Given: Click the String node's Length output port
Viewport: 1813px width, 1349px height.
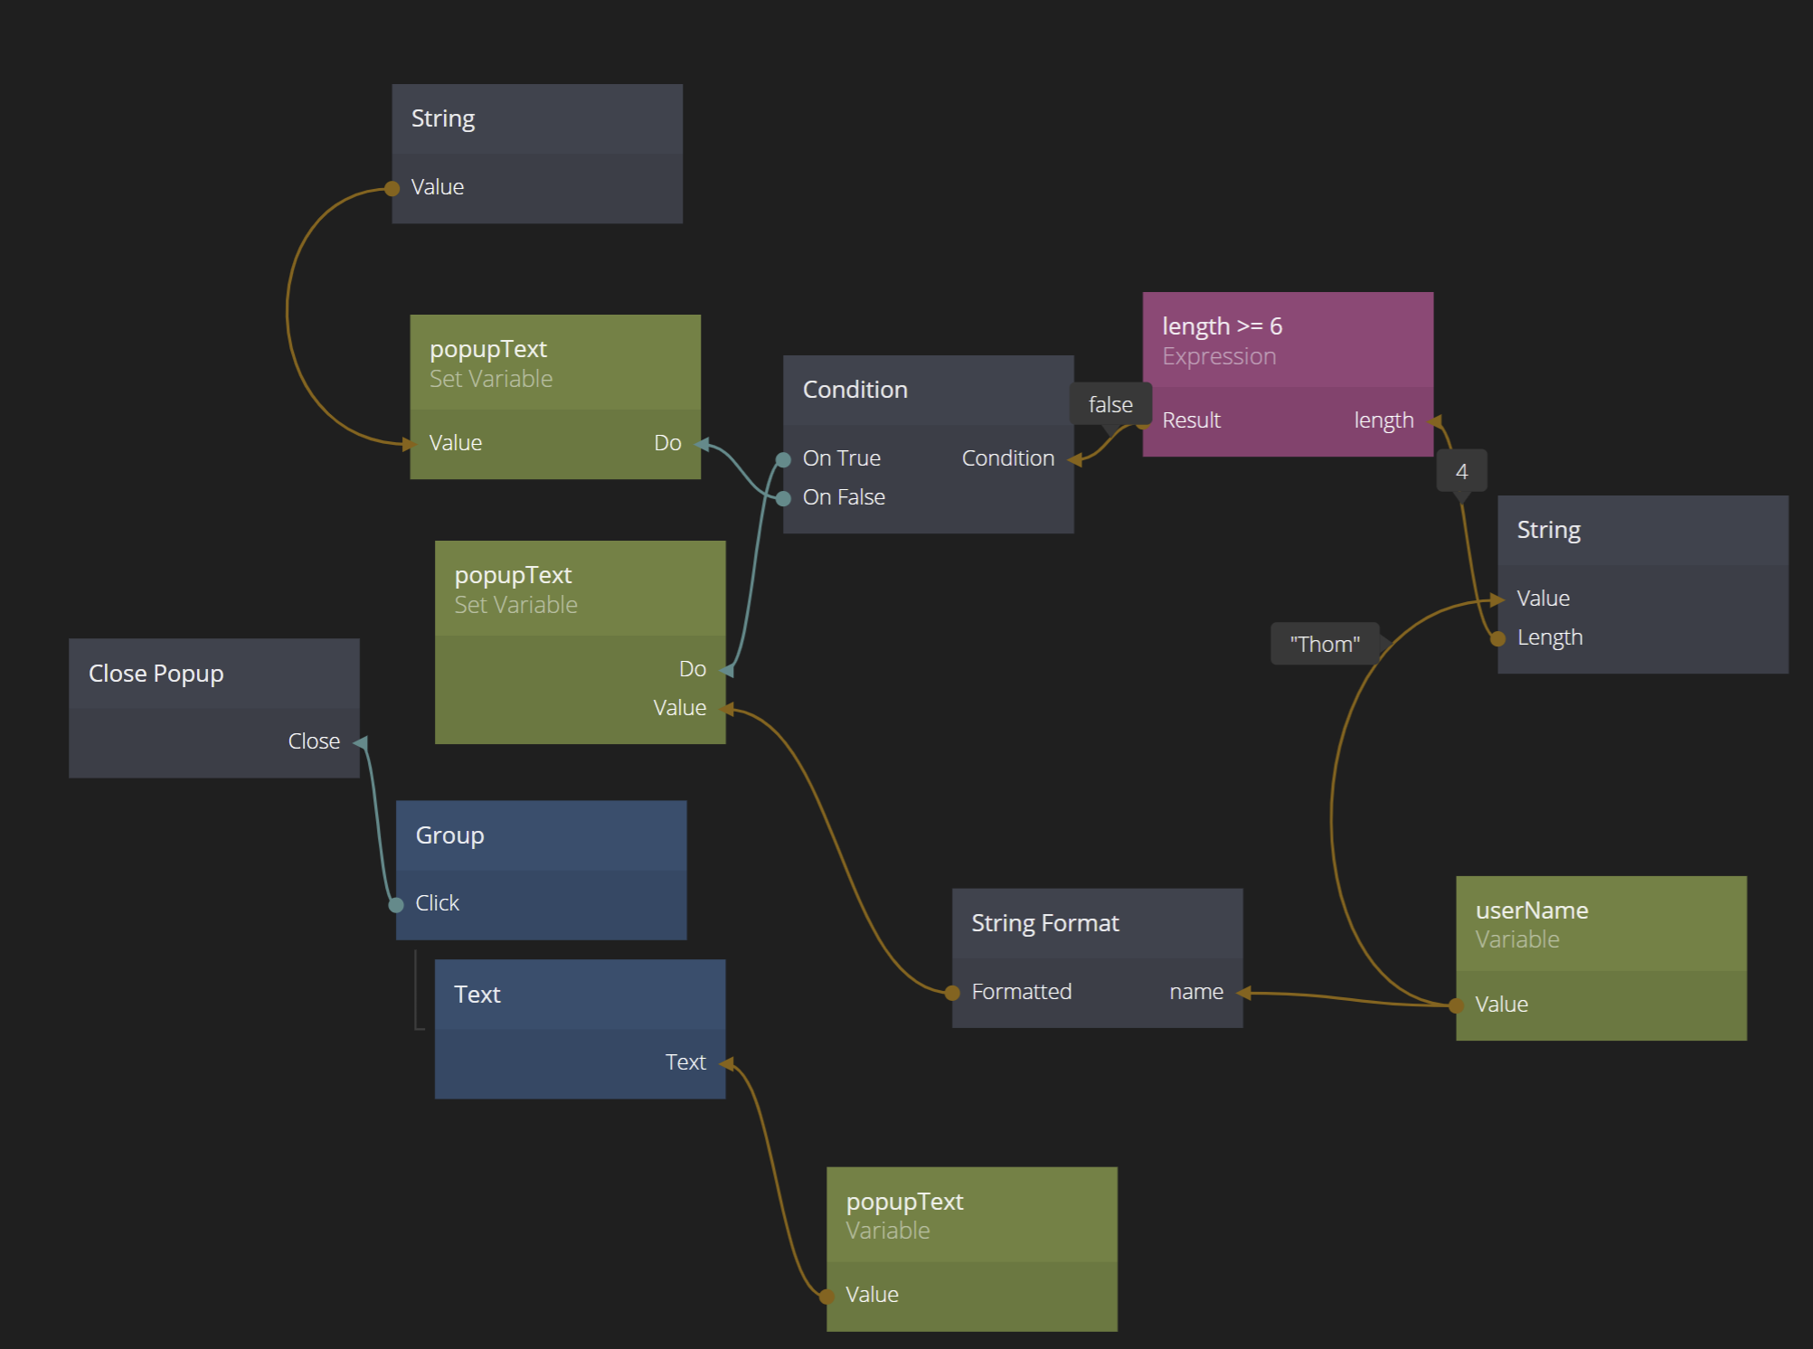Looking at the screenshot, I should point(1498,638).
